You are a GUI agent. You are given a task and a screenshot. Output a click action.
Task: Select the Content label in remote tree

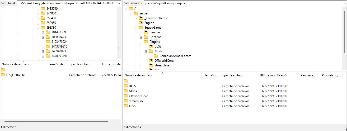click(155, 37)
